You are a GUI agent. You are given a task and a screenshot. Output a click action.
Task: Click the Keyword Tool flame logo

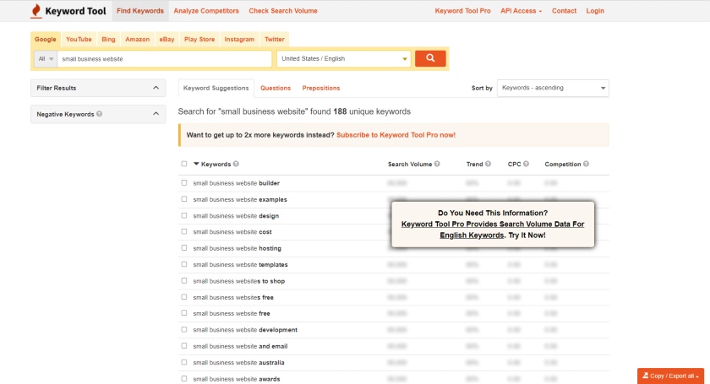click(36, 11)
